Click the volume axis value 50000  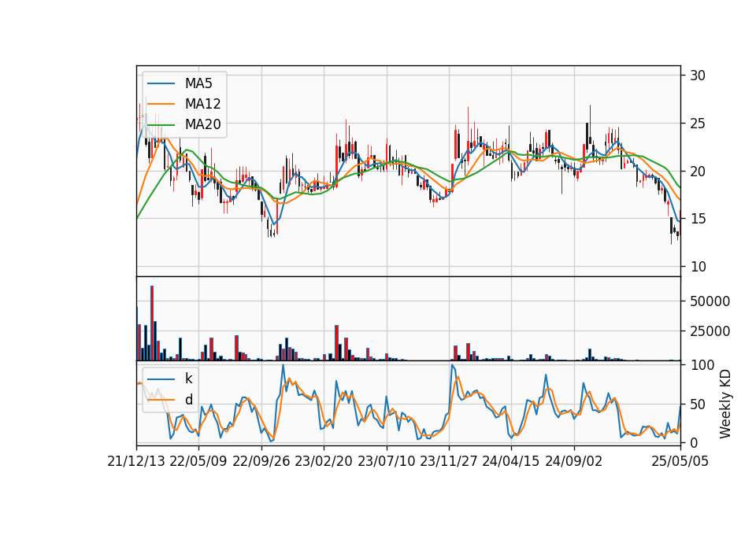tap(710, 301)
